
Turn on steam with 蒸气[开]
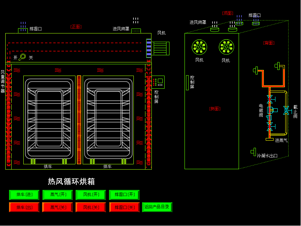57,195
